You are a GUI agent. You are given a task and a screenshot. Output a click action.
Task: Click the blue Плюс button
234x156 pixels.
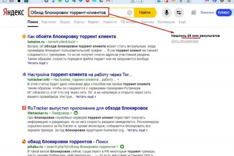(x=223, y=13)
